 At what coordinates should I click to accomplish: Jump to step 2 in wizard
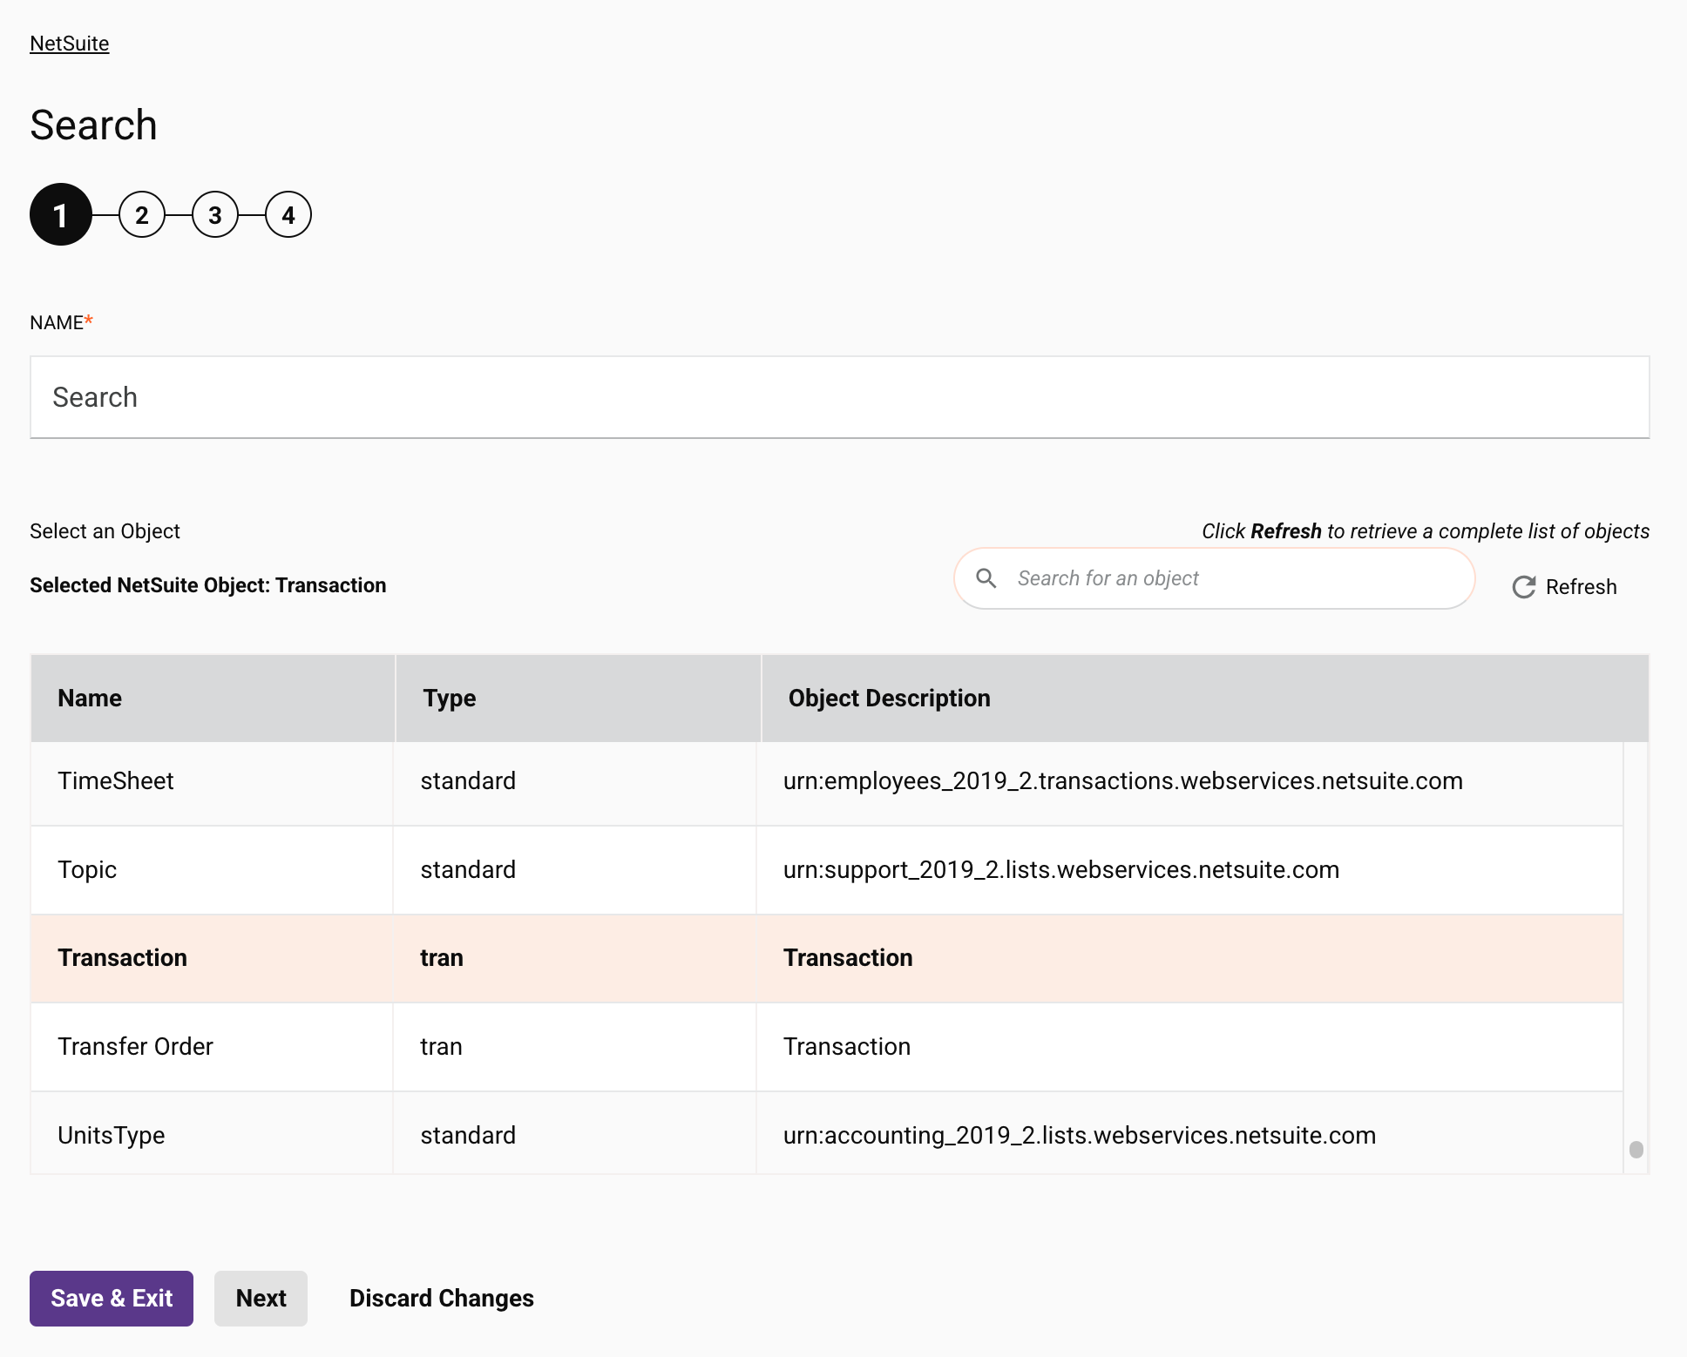[142, 214]
